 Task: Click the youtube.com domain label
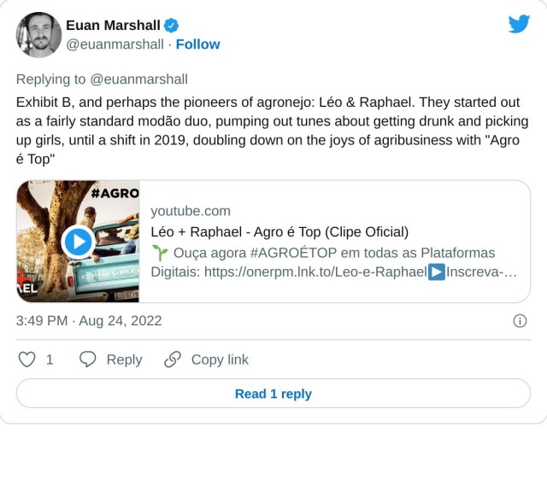[191, 211]
